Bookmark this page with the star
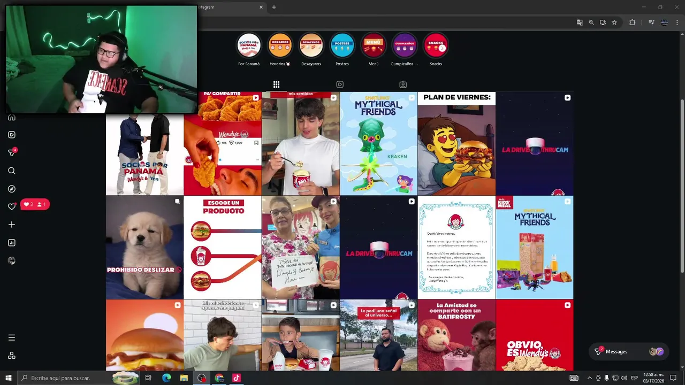 (614, 22)
